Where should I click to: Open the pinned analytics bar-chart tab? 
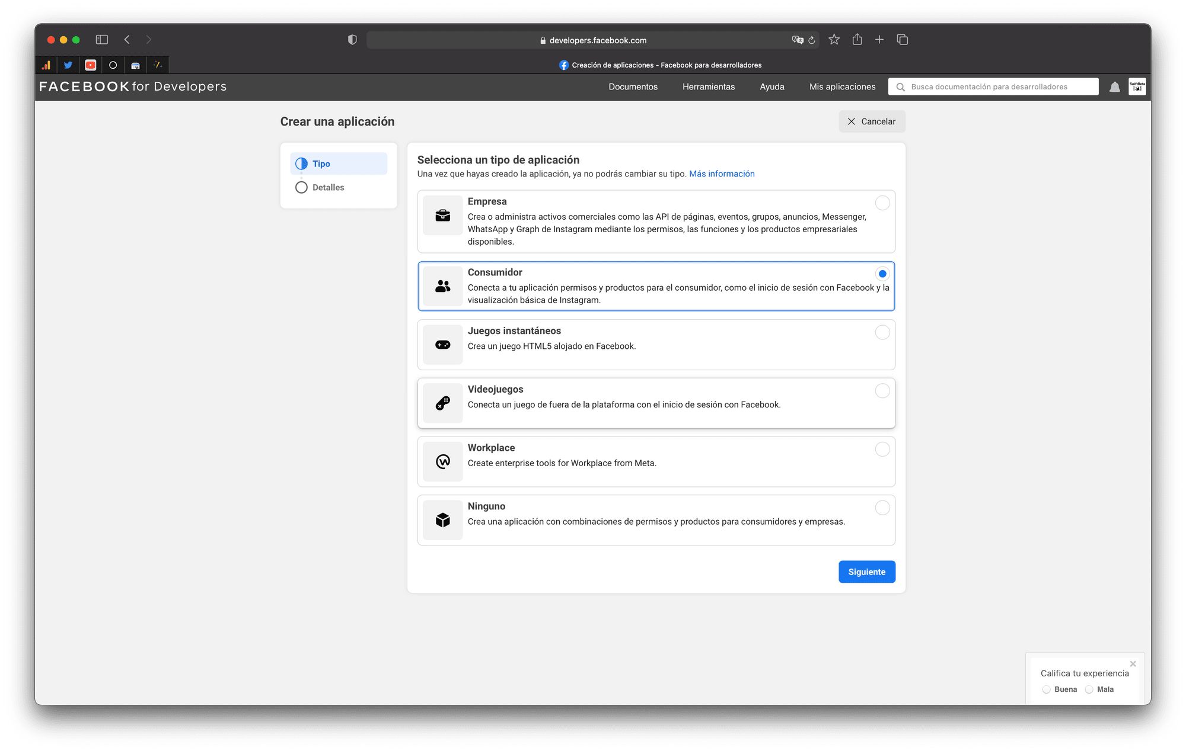tap(46, 65)
